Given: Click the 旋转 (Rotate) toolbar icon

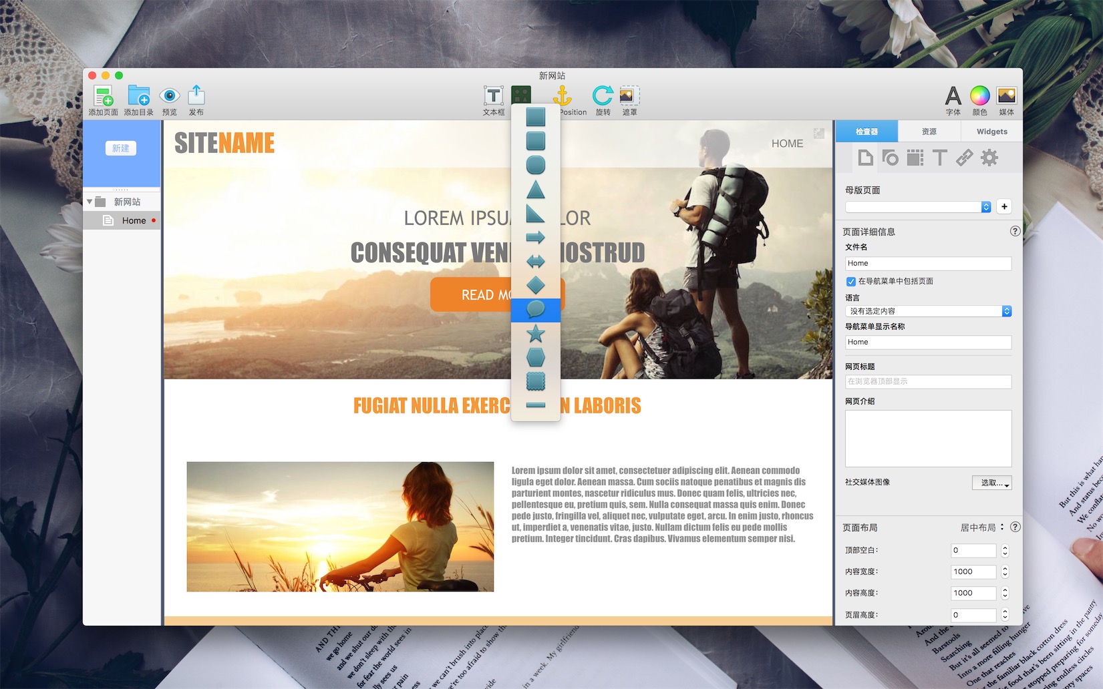Looking at the screenshot, I should click(603, 95).
